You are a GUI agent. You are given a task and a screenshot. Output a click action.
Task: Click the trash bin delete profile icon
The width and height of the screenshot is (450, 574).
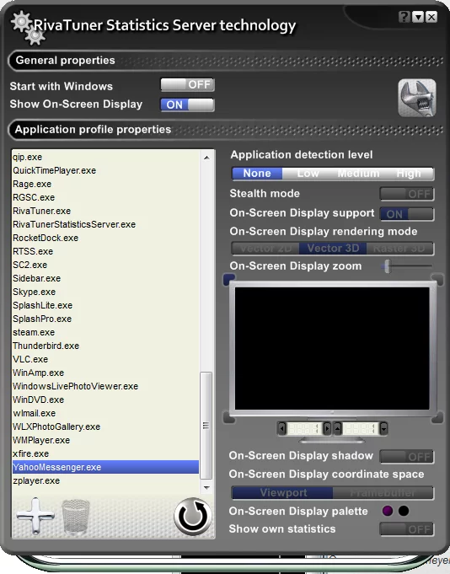click(x=76, y=517)
